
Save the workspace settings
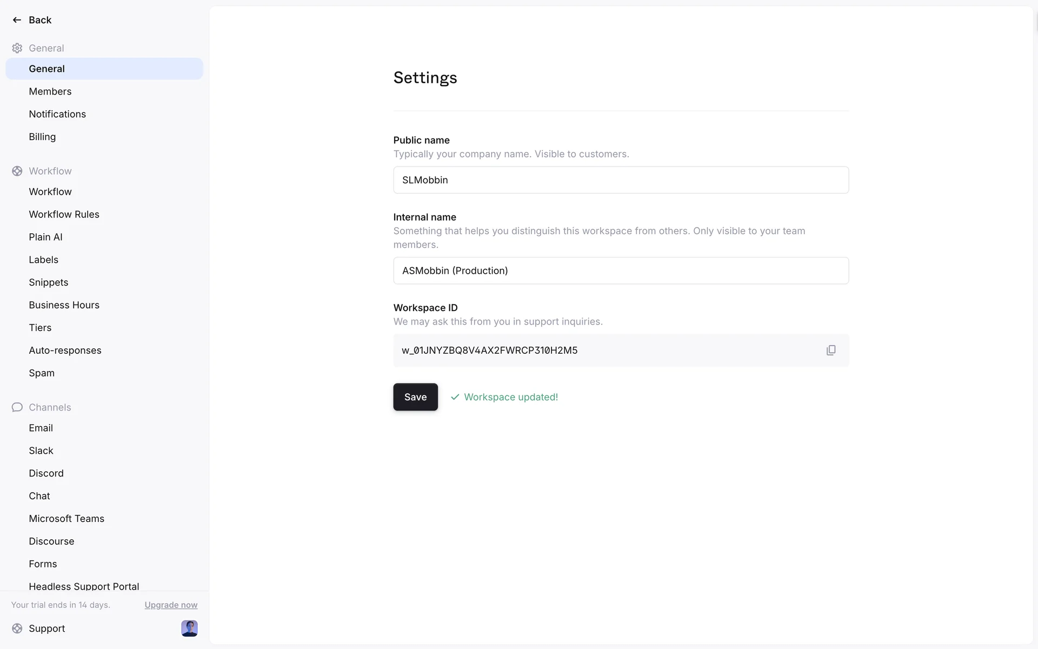point(415,397)
